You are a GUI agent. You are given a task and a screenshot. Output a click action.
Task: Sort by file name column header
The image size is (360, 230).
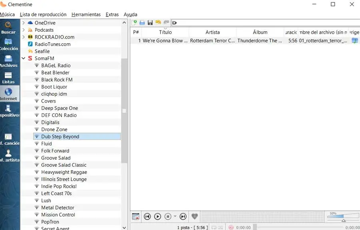coord(323,32)
